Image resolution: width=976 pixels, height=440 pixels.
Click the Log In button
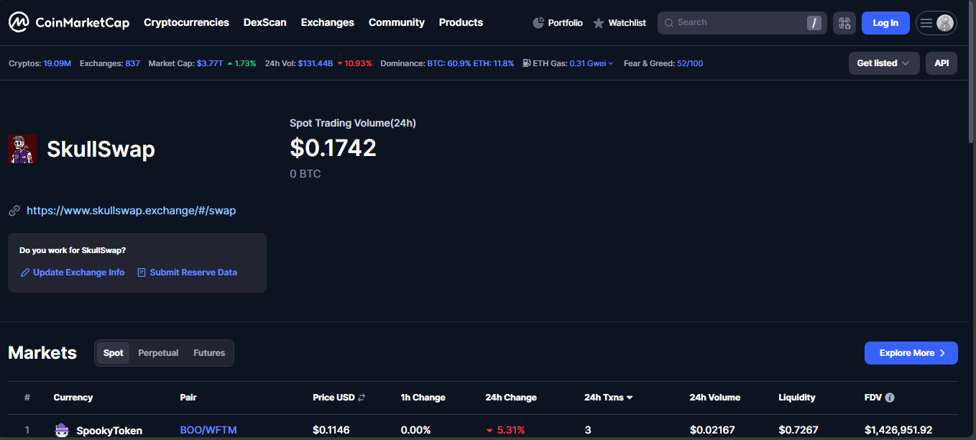click(x=885, y=23)
